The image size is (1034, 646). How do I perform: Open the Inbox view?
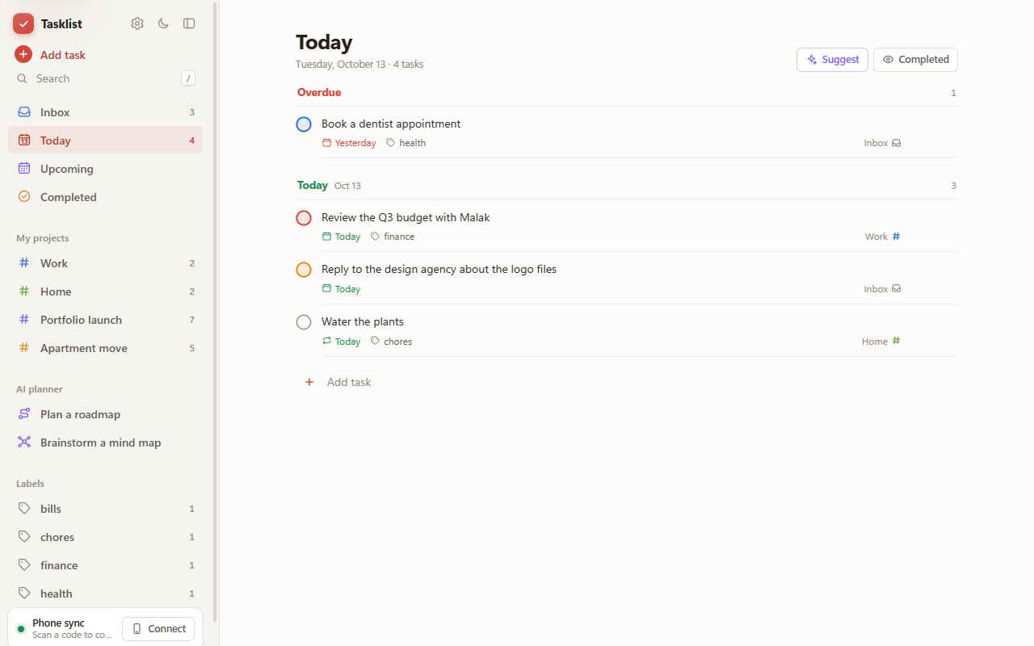pyautogui.click(x=105, y=112)
